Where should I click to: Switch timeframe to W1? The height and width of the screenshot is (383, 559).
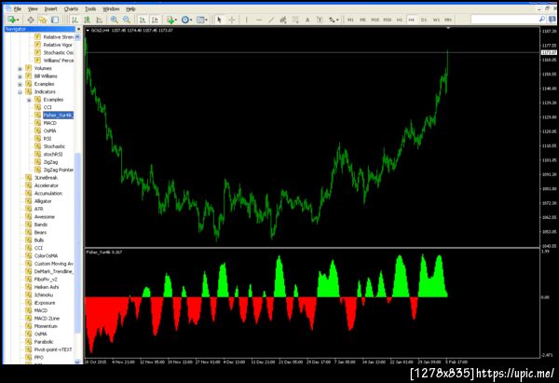436,20
